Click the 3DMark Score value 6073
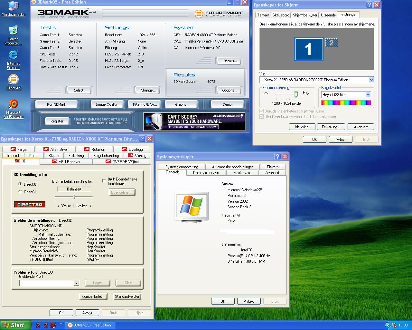412x330 pixels. 211,82
